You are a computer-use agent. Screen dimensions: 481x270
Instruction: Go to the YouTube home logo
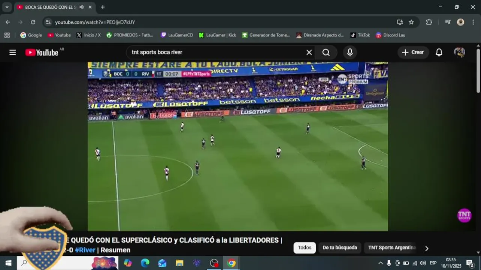42,52
